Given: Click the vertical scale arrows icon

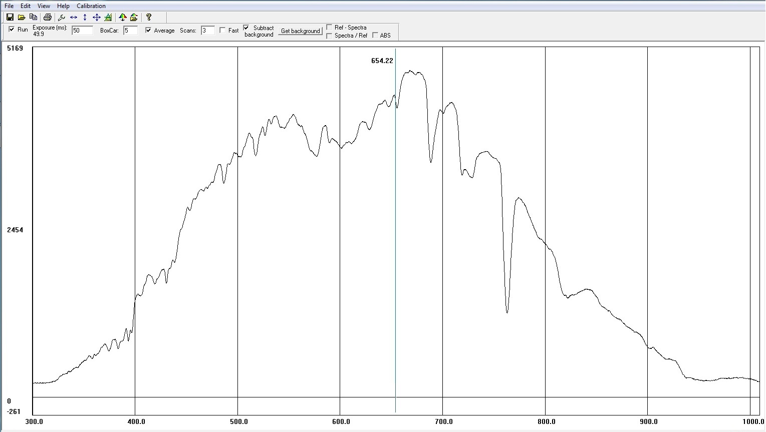Looking at the screenshot, I should tap(85, 17).
